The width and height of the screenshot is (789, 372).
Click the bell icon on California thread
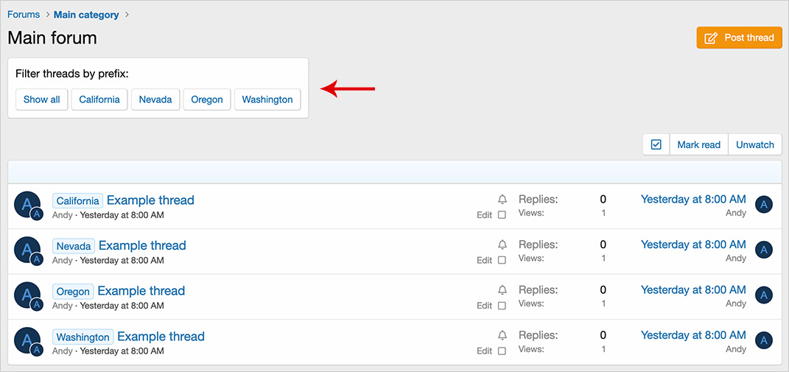(x=502, y=200)
